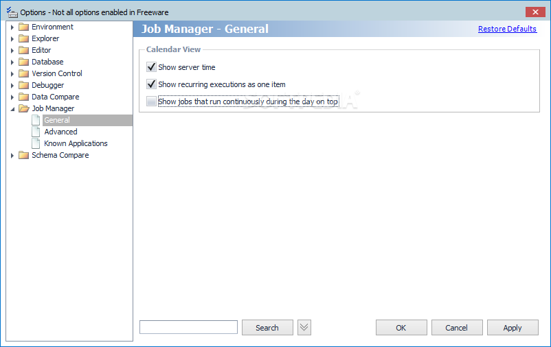Expand the Version Control tree node
The width and height of the screenshot is (551, 347).
point(12,73)
